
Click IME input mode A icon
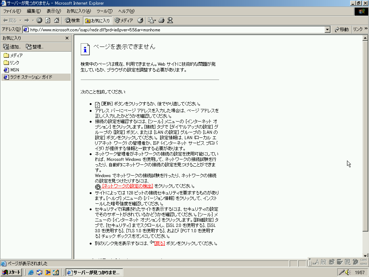(316, 262)
